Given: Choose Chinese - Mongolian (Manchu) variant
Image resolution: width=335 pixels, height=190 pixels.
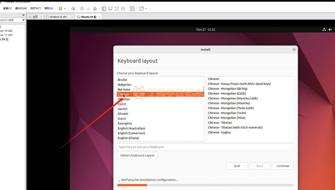Looking at the screenshot, I should pos(250,103).
